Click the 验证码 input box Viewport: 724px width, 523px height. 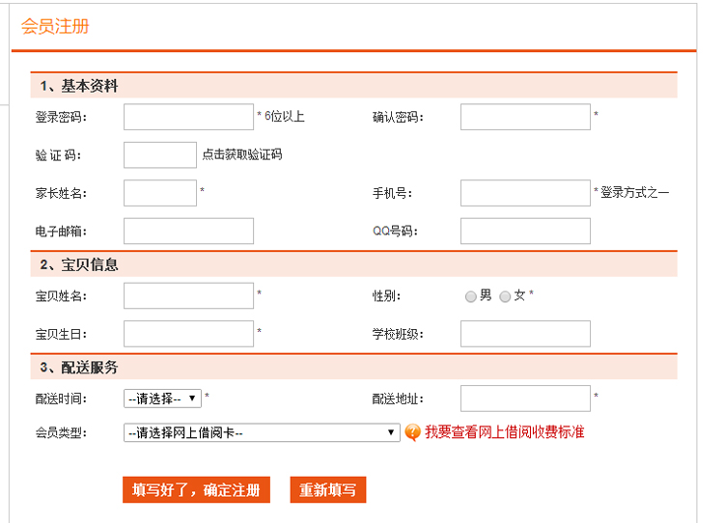[x=160, y=155]
